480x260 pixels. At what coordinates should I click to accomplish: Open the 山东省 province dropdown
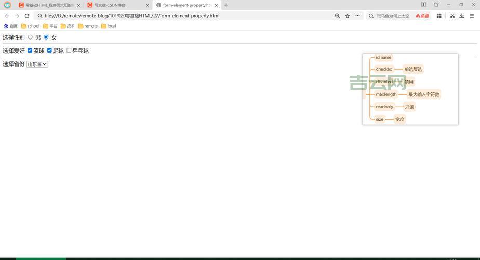[37, 64]
